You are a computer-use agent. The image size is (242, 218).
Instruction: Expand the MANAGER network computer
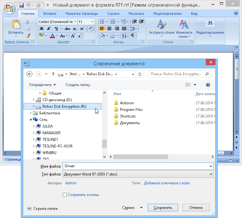point(34,133)
